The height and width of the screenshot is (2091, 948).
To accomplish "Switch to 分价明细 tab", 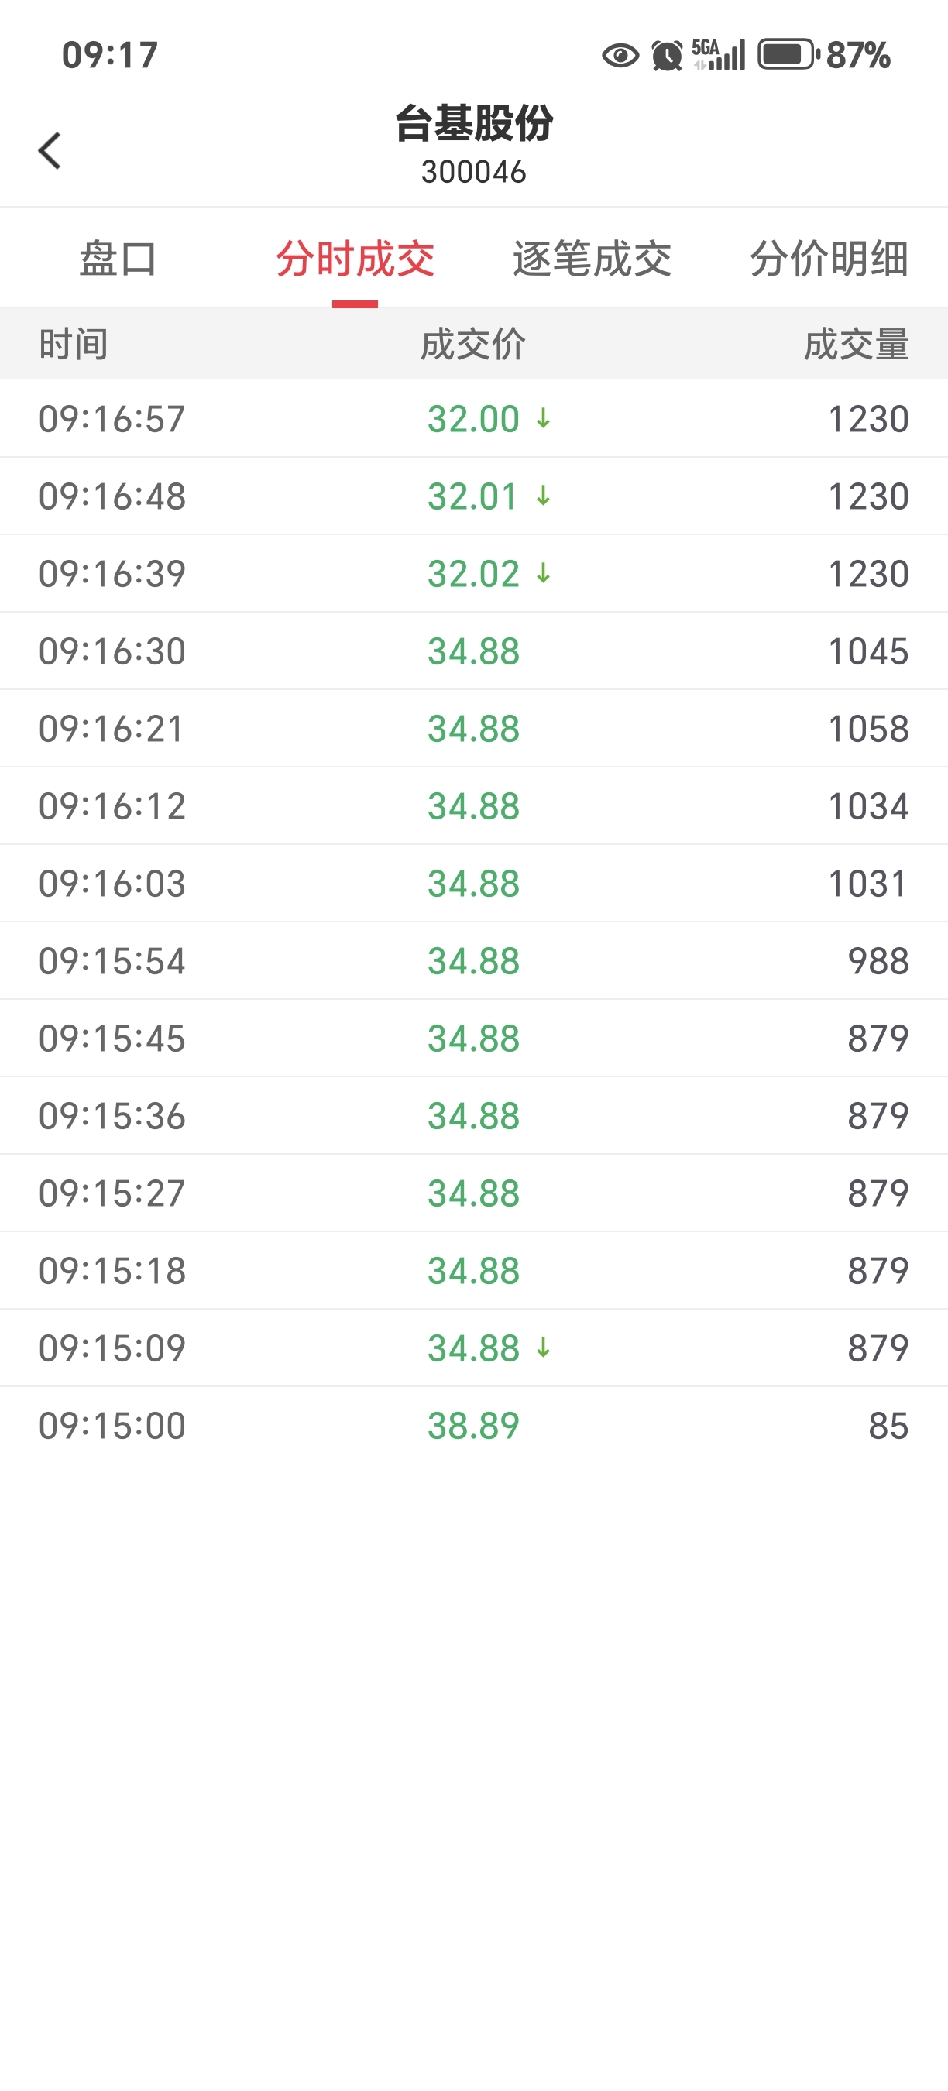I will [829, 259].
